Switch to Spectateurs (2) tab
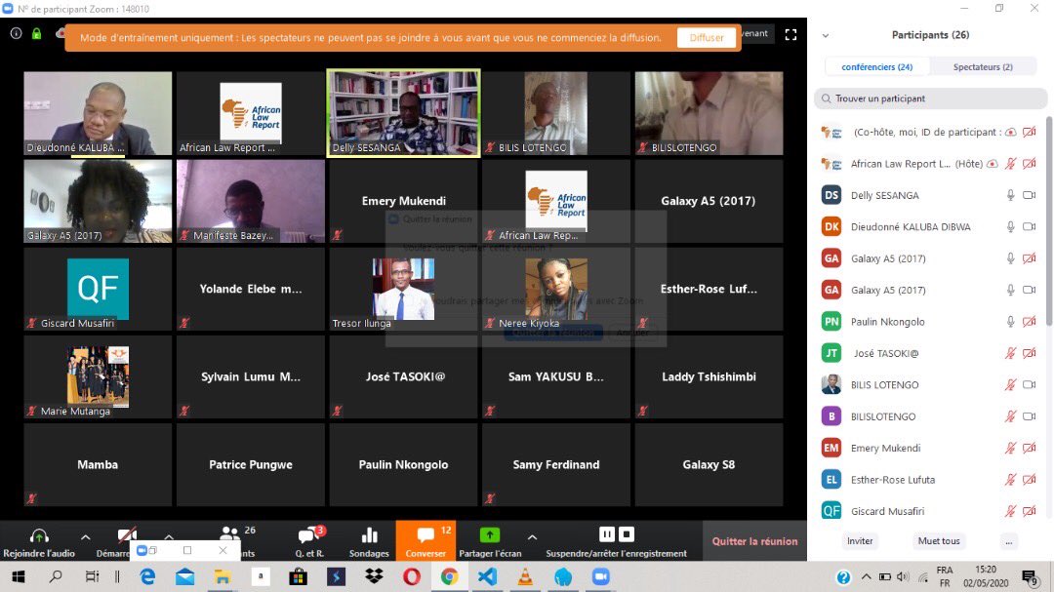1054x592 pixels. tap(983, 66)
